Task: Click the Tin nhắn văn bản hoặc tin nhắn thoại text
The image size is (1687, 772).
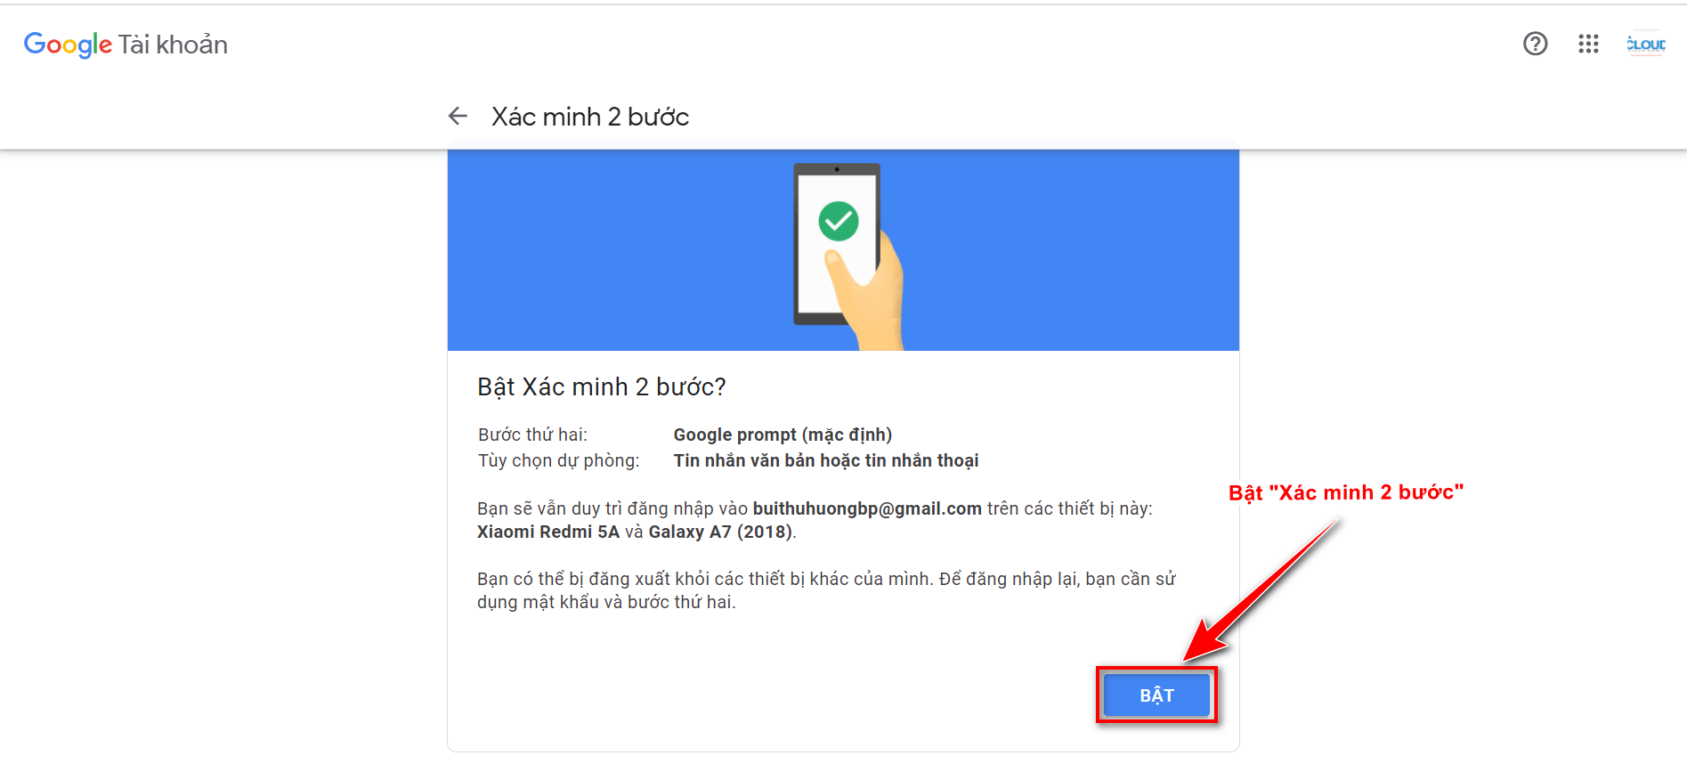Action: [826, 460]
